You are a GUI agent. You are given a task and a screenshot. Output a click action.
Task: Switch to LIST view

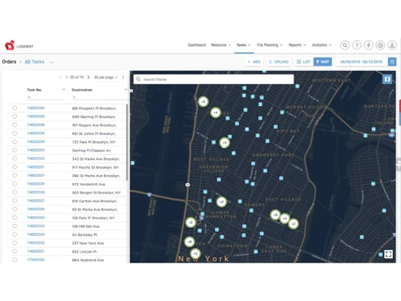tap(303, 62)
